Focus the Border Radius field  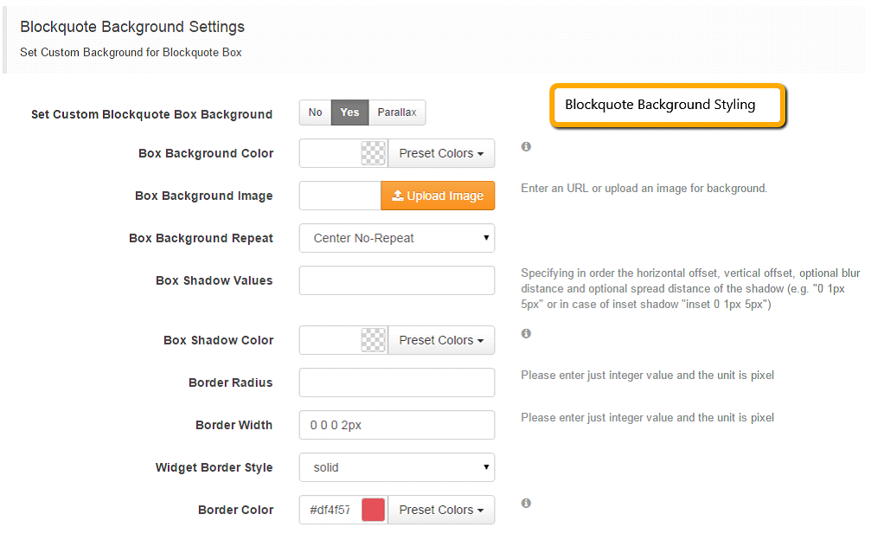click(x=397, y=382)
